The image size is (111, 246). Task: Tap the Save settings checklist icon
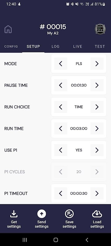tap(69, 214)
